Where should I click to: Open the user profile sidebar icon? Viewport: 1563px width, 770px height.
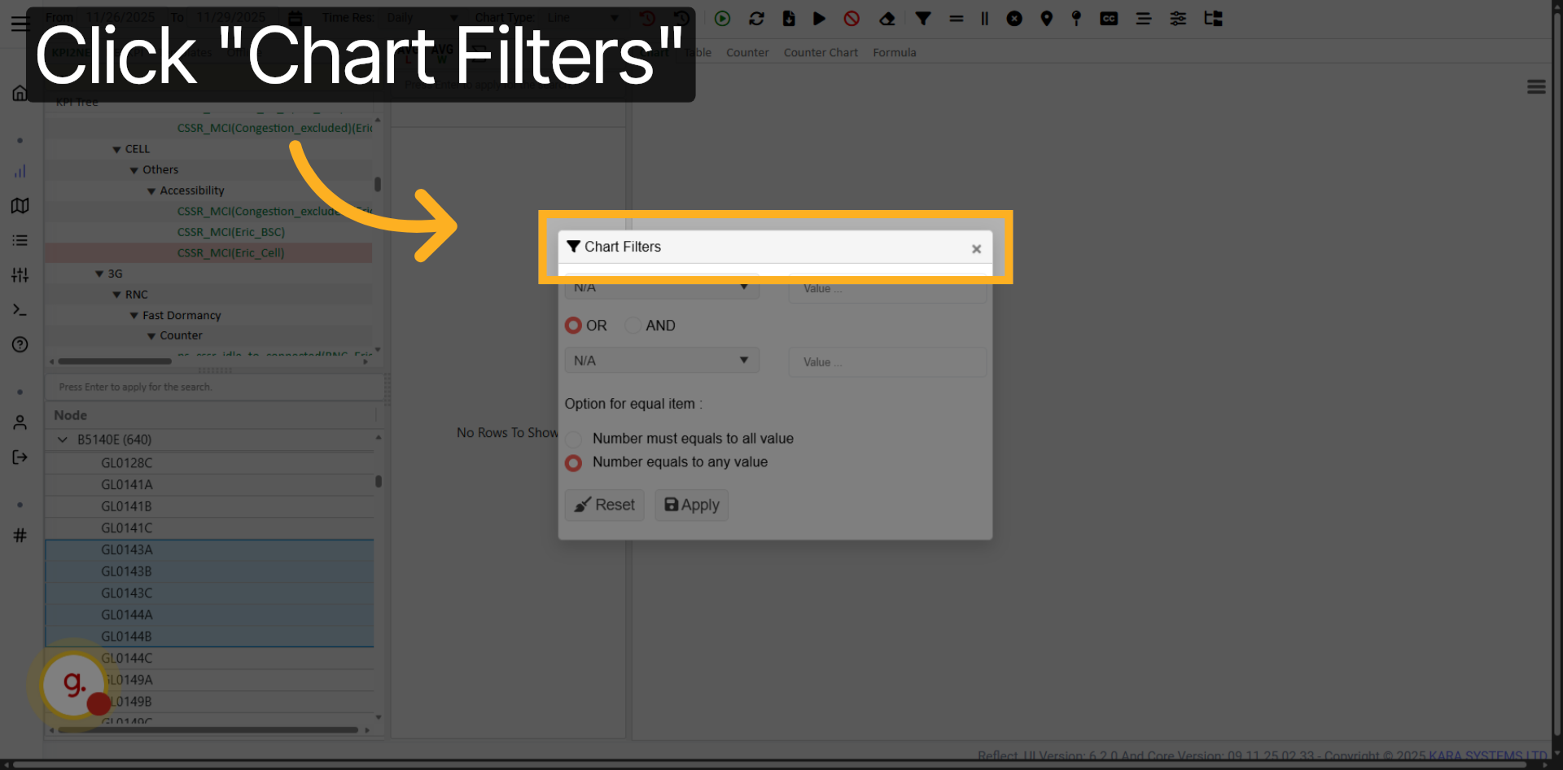(20, 422)
